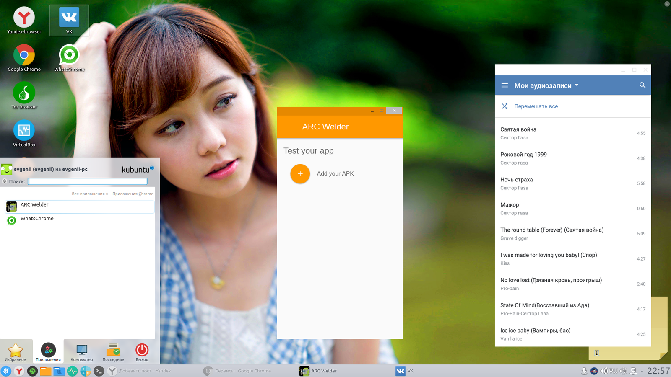The width and height of the screenshot is (671, 377).
Task: Click the Поиск search field in launcher
Action: tap(88, 181)
